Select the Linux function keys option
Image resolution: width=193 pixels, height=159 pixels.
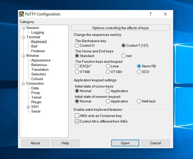108,66
